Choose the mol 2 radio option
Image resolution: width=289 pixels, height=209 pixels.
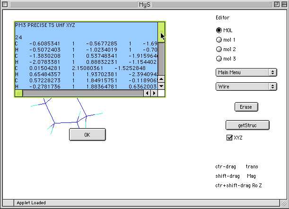pos(219,49)
